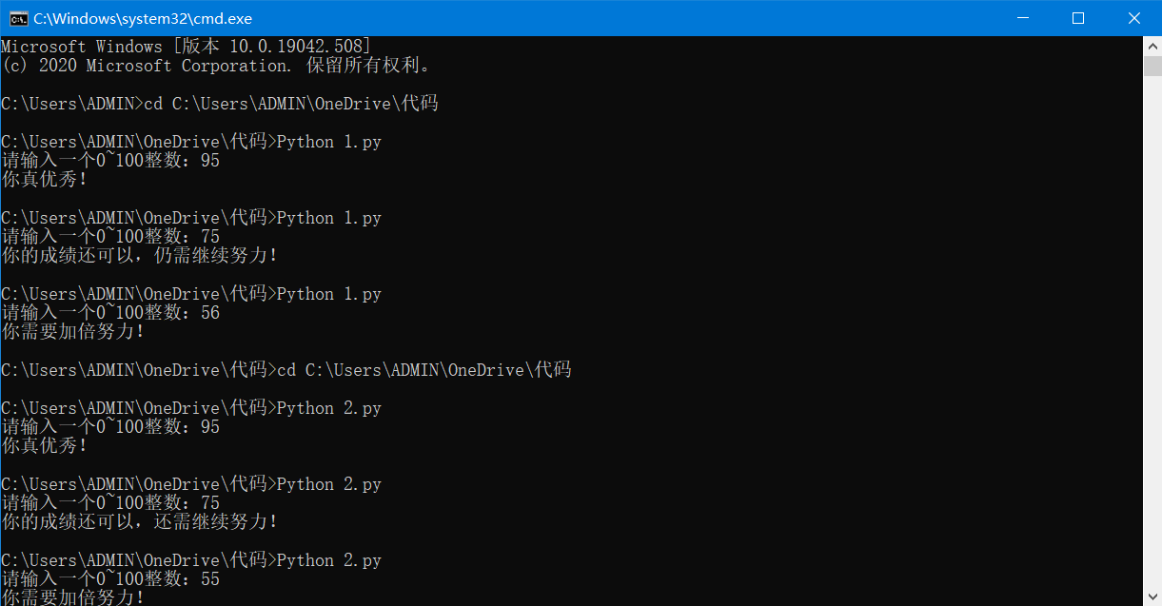Screen dimensions: 1162x606
Task: Click the empty scrollbar track below the thumb
Action: [x=1152, y=333]
